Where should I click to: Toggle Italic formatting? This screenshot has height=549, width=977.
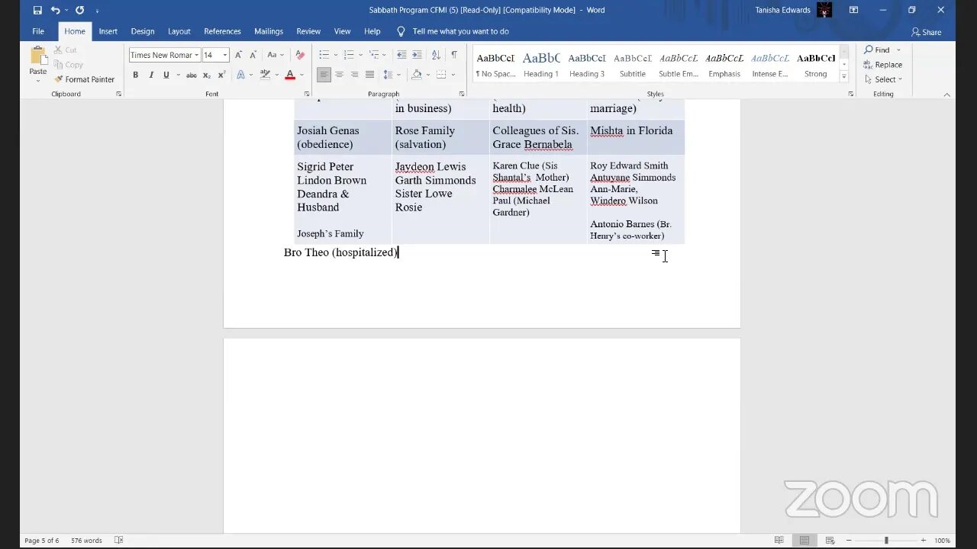(151, 75)
